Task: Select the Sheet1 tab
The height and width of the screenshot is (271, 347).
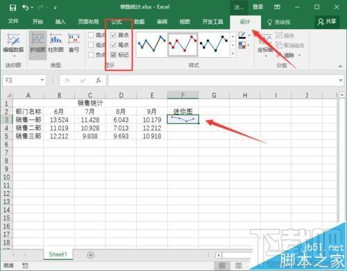Action: [x=58, y=254]
